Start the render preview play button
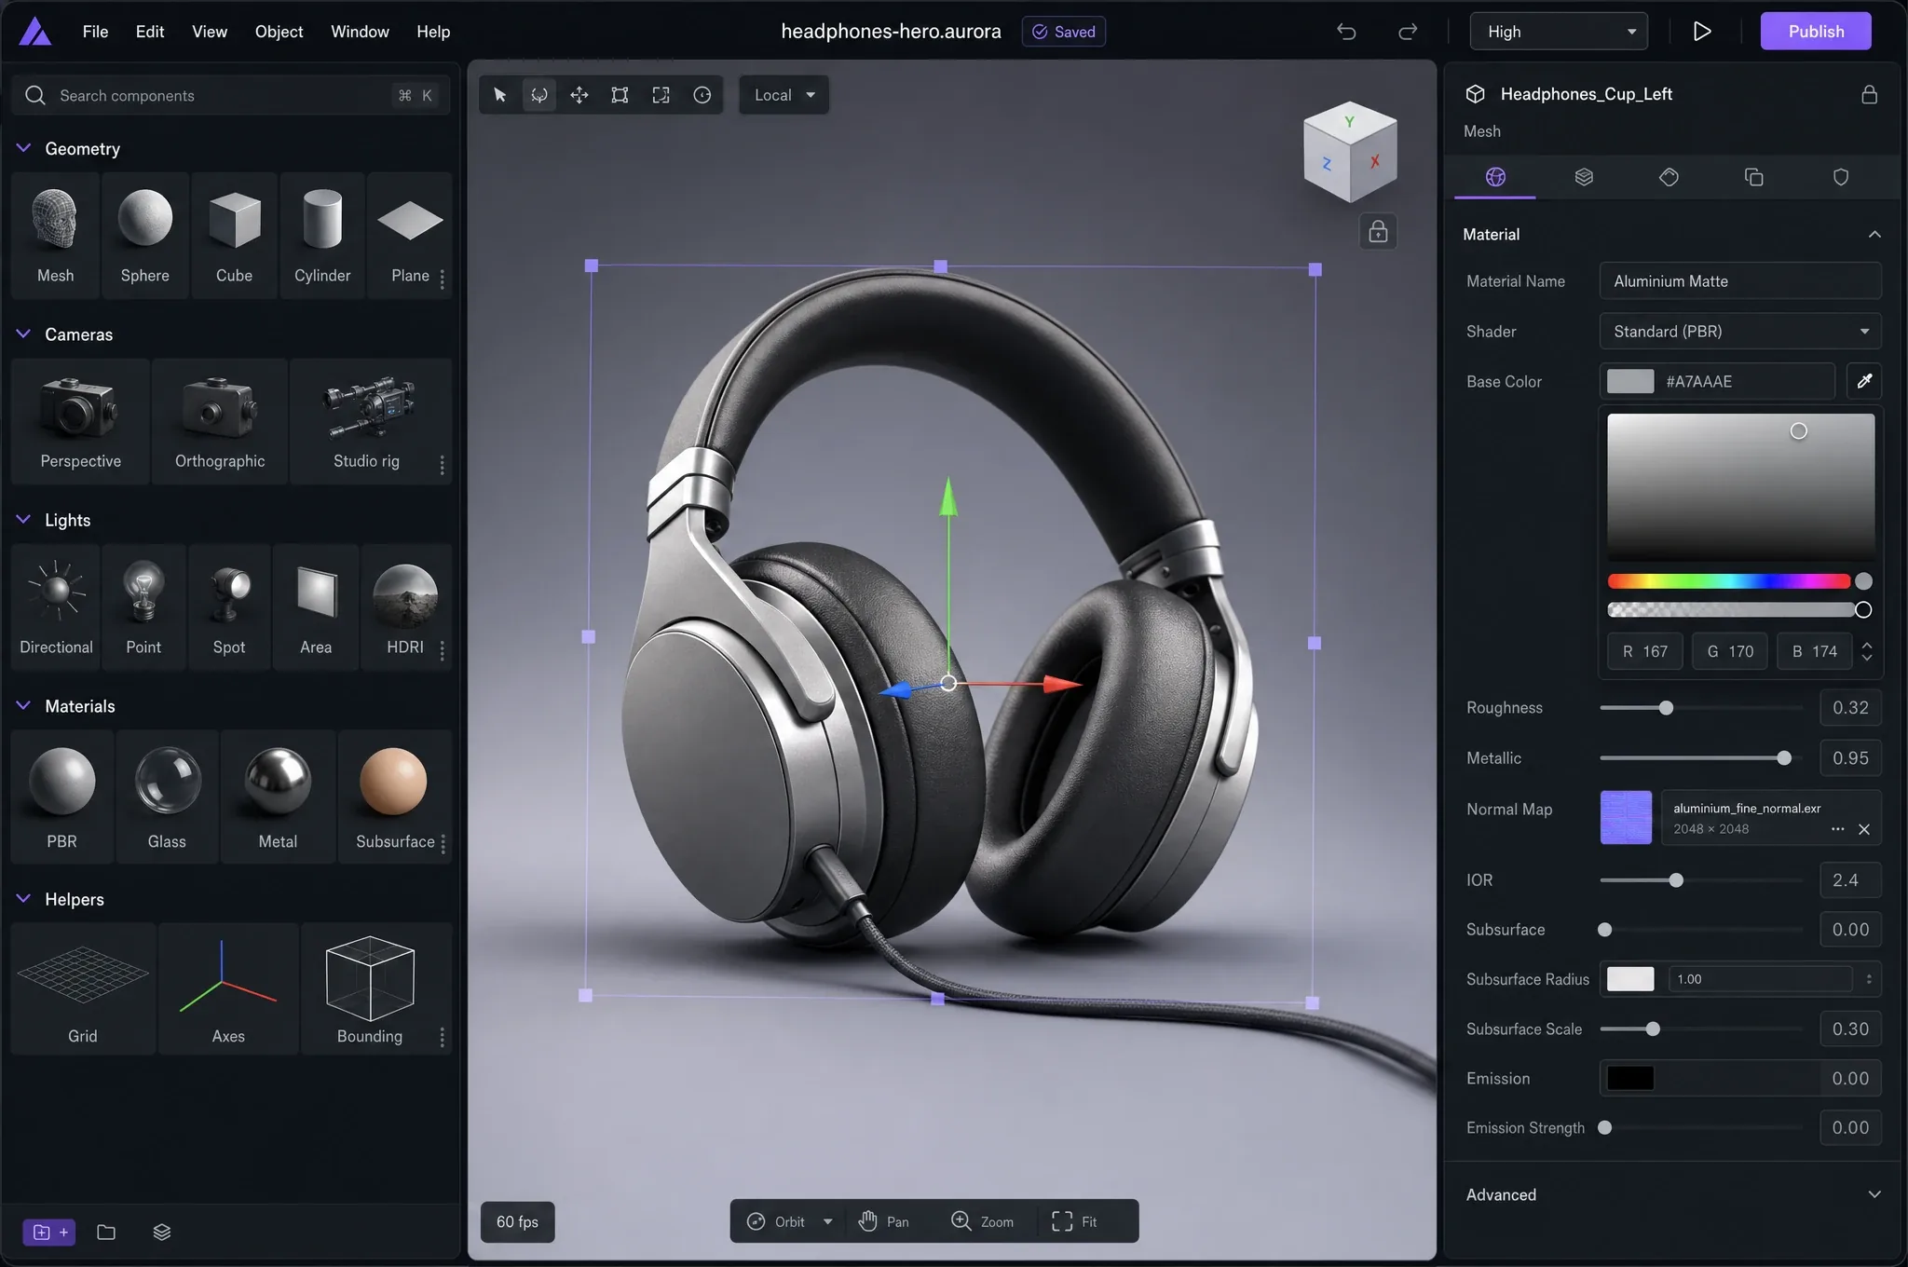This screenshot has width=1908, height=1267. (x=1702, y=32)
